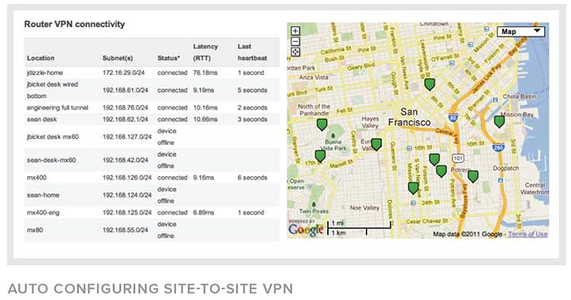
Task: Click the 10.16ms latency value
Action: click(206, 108)
